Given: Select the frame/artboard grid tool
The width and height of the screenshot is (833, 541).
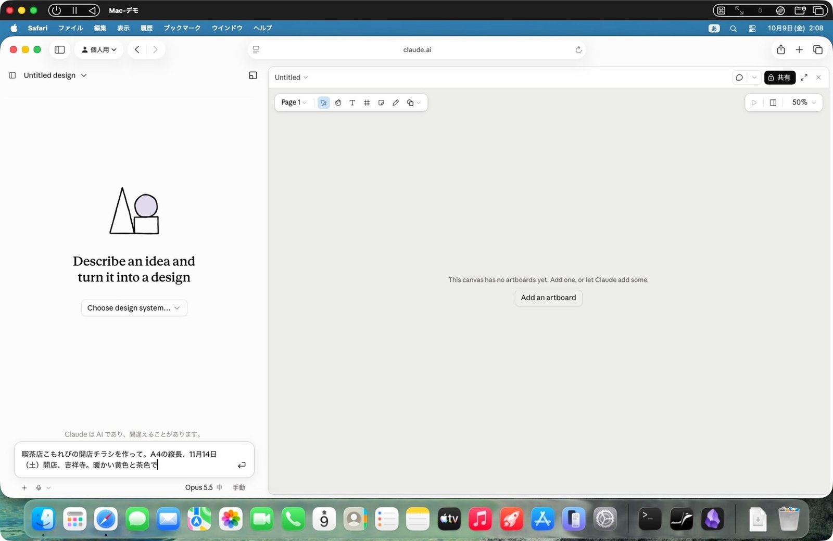Looking at the screenshot, I should tap(367, 102).
